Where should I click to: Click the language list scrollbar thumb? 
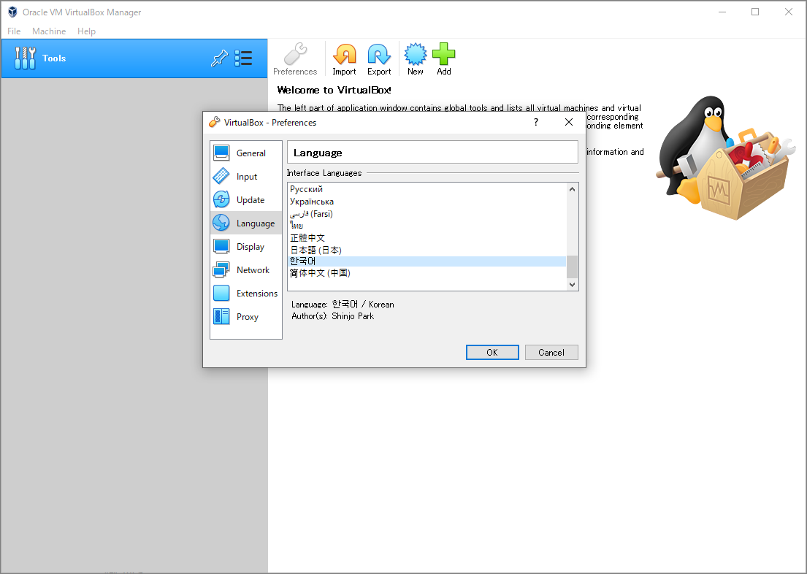(x=572, y=267)
